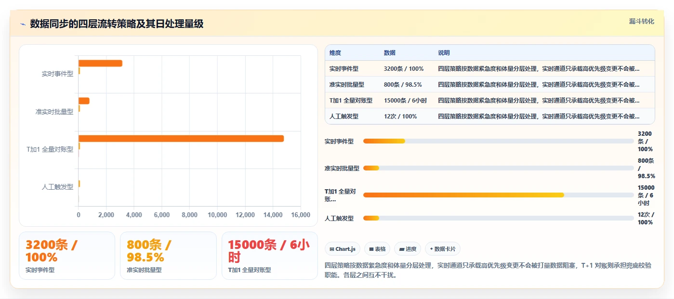Click the page title 数据同步的四层流转策略
The width and height of the screenshot is (674, 299).
click(x=117, y=24)
